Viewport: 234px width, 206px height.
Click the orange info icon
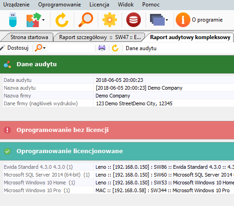tap(183, 20)
